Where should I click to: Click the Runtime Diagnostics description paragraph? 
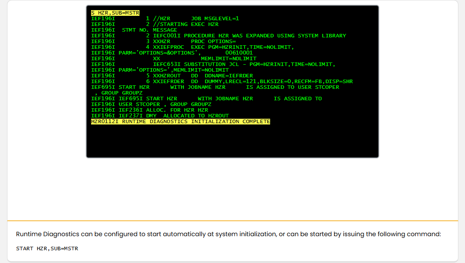coord(228,234)
